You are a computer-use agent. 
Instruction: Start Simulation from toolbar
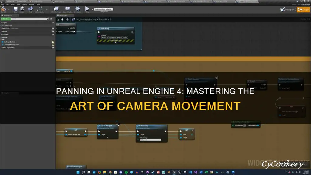(x=78, y=9)
